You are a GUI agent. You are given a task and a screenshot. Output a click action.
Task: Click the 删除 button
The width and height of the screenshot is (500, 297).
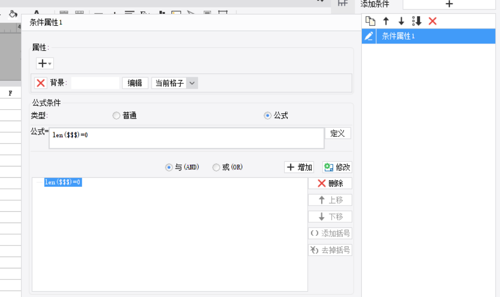[330, 184]
